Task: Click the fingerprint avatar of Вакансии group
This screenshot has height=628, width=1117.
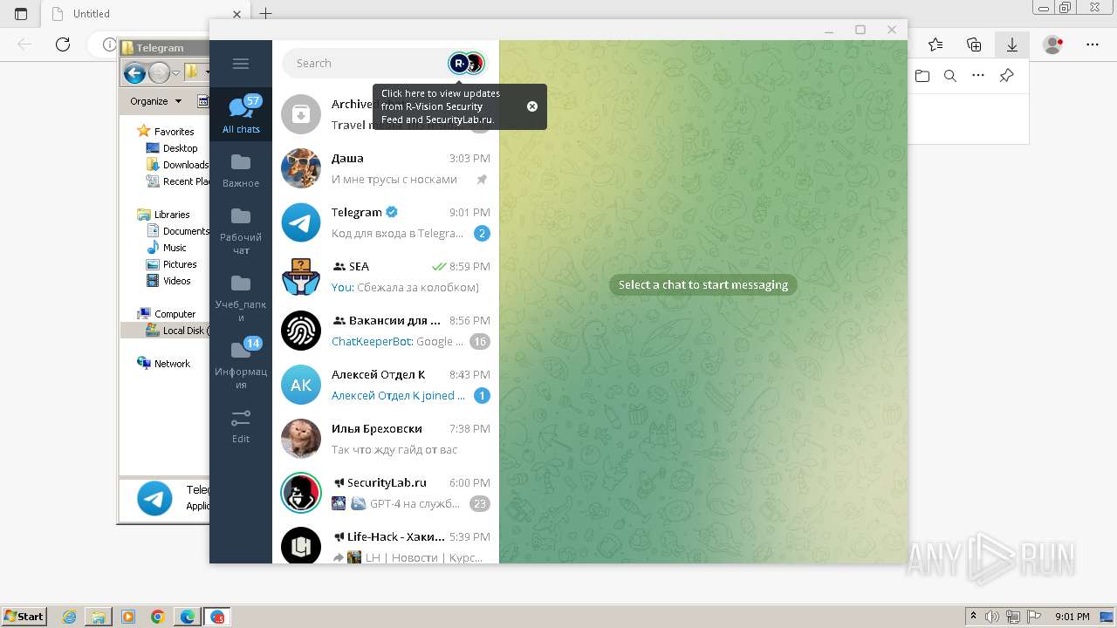Action: (x=301, y=331)
